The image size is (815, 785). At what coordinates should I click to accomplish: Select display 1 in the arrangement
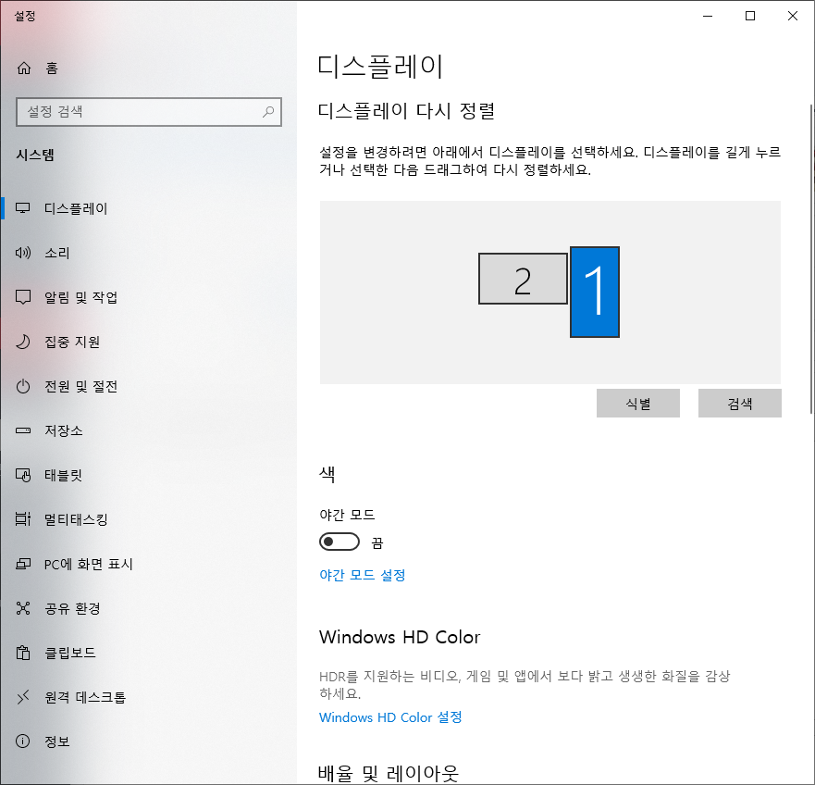click(595, 292)
